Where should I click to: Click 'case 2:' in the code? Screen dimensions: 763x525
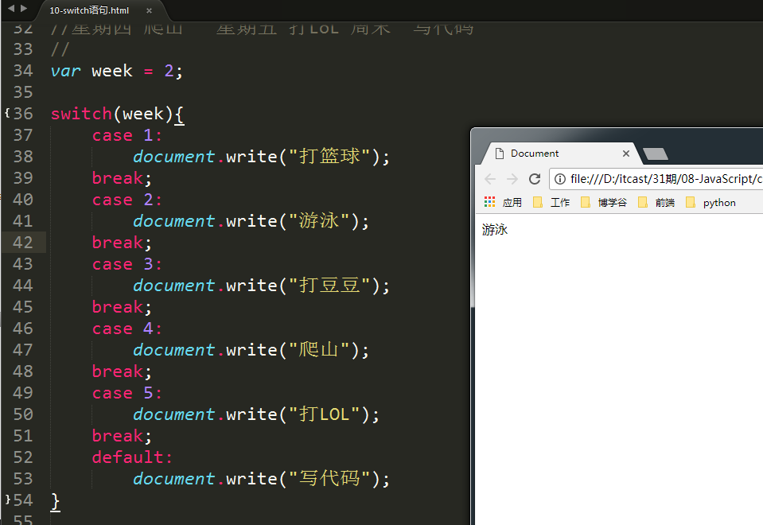click(x=127, y=200)
